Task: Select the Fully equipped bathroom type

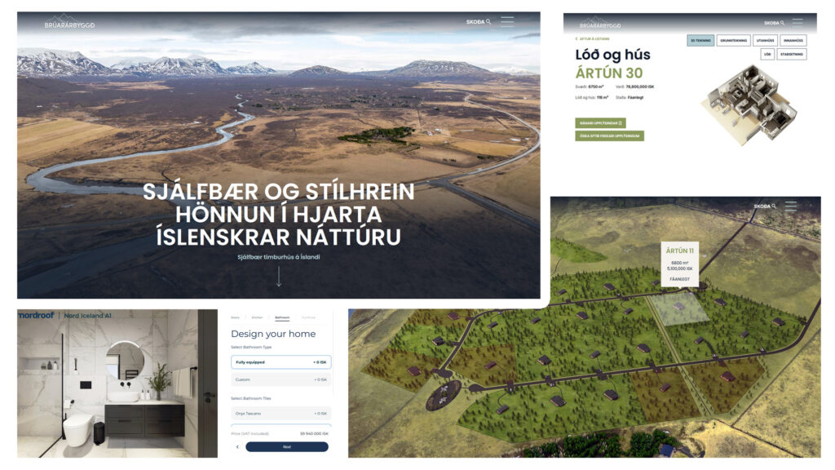Action: point(281,361)
